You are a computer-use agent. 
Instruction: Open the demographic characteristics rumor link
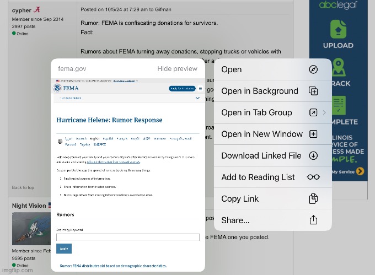113,266
